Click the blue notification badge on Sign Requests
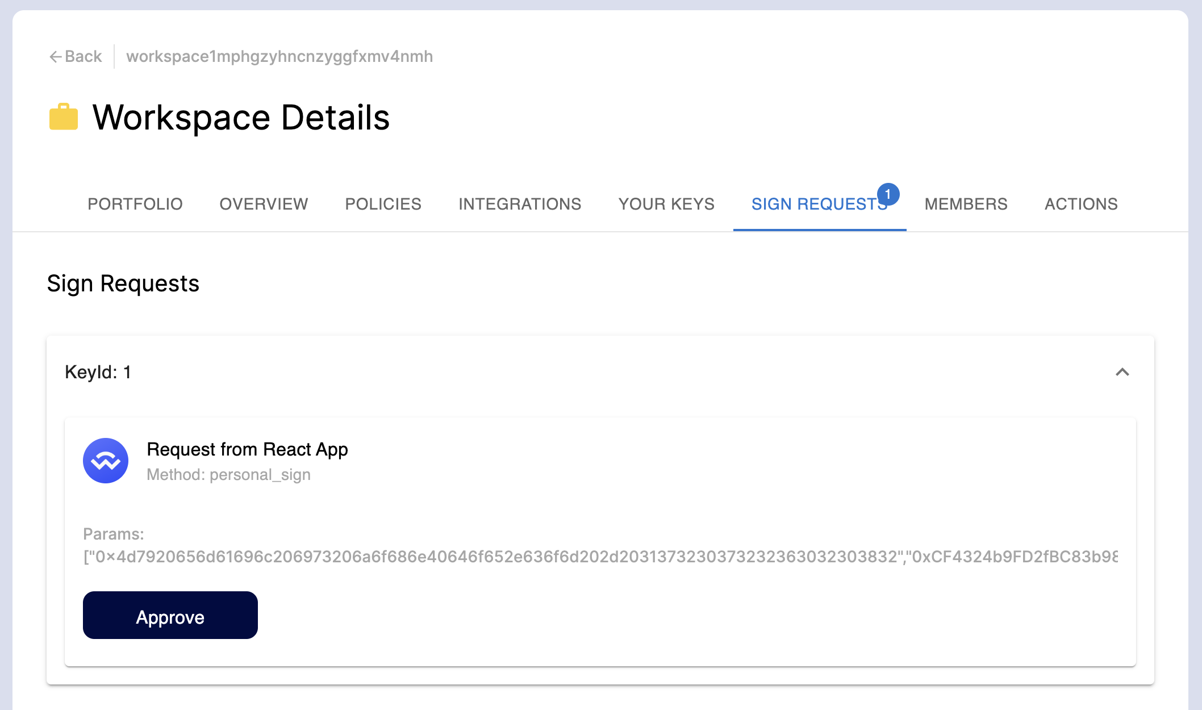Viewport: 1202px width, 710px height. click(x=888, y=192)
